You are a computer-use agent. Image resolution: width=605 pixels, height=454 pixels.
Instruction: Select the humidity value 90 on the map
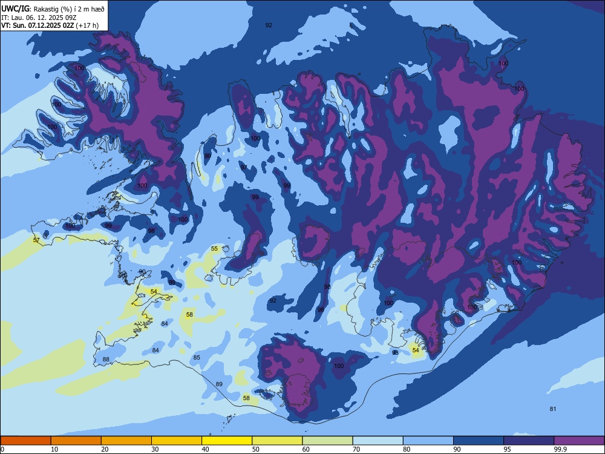(x=142, y=271)
